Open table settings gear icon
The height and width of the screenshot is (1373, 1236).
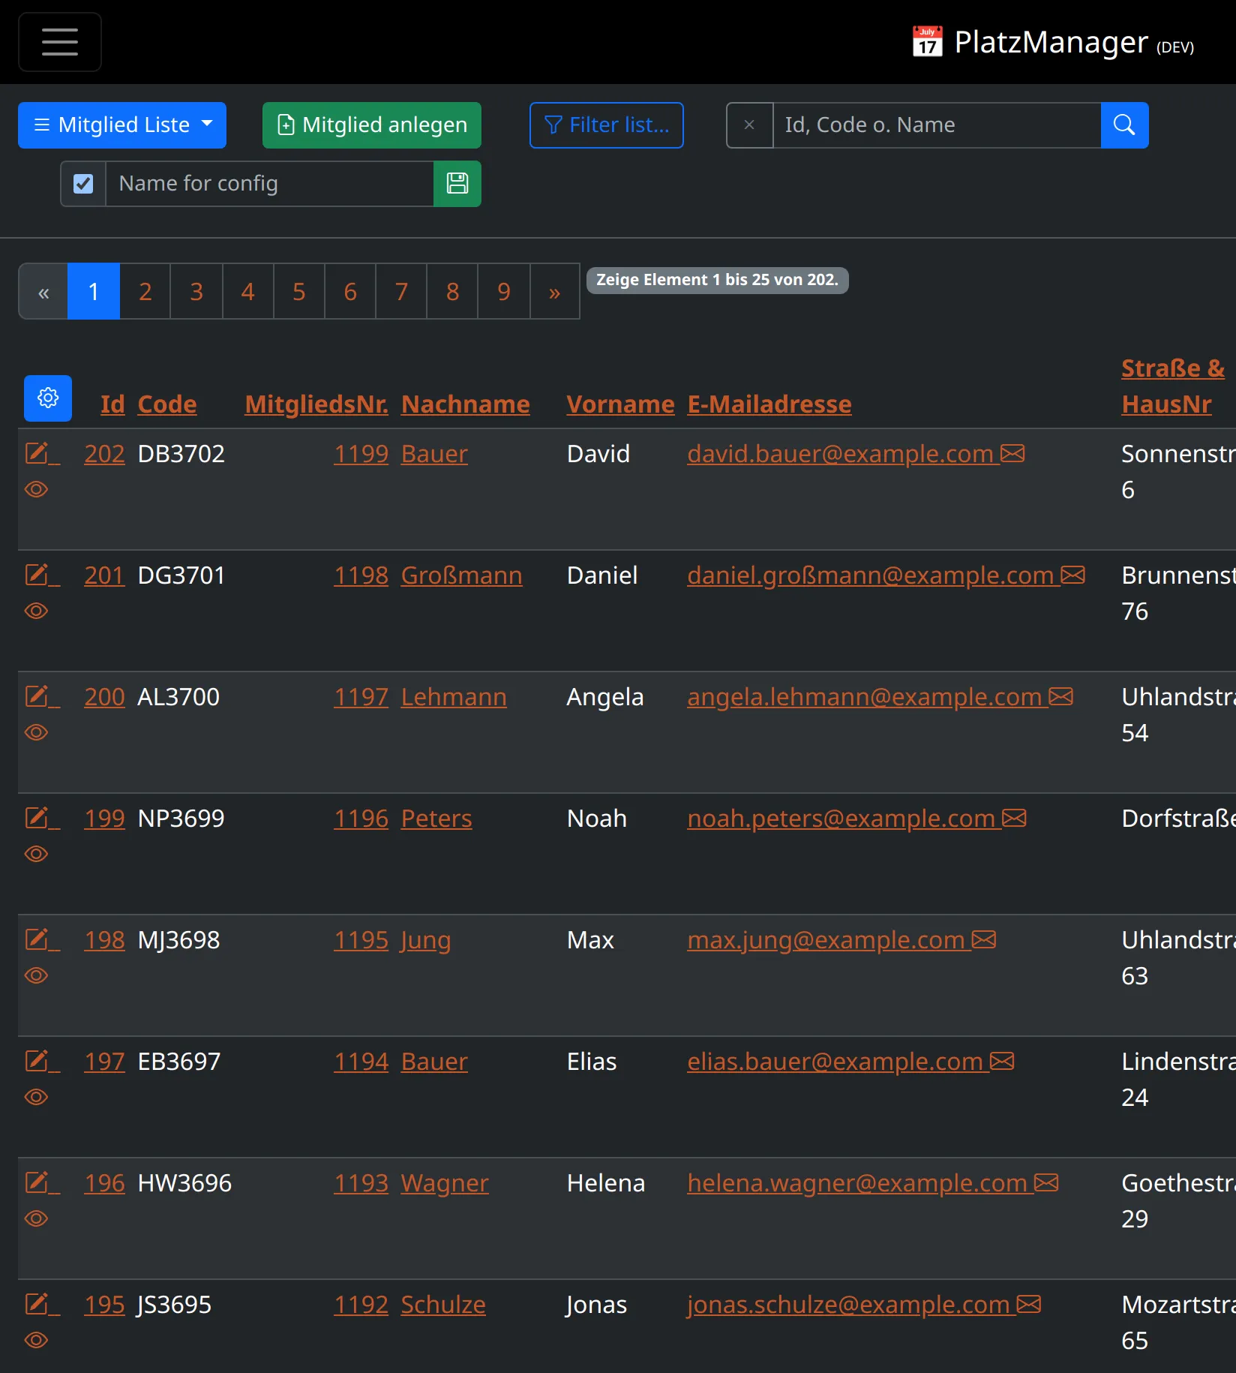tap(48, 398)
